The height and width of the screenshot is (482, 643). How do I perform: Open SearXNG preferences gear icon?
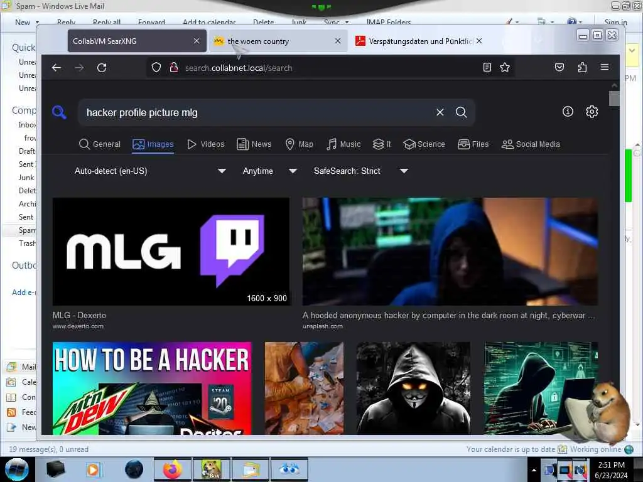click(x=592, y=112)
